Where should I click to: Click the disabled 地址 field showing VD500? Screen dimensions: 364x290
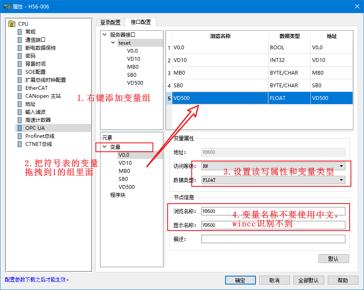tap(273, 152)
